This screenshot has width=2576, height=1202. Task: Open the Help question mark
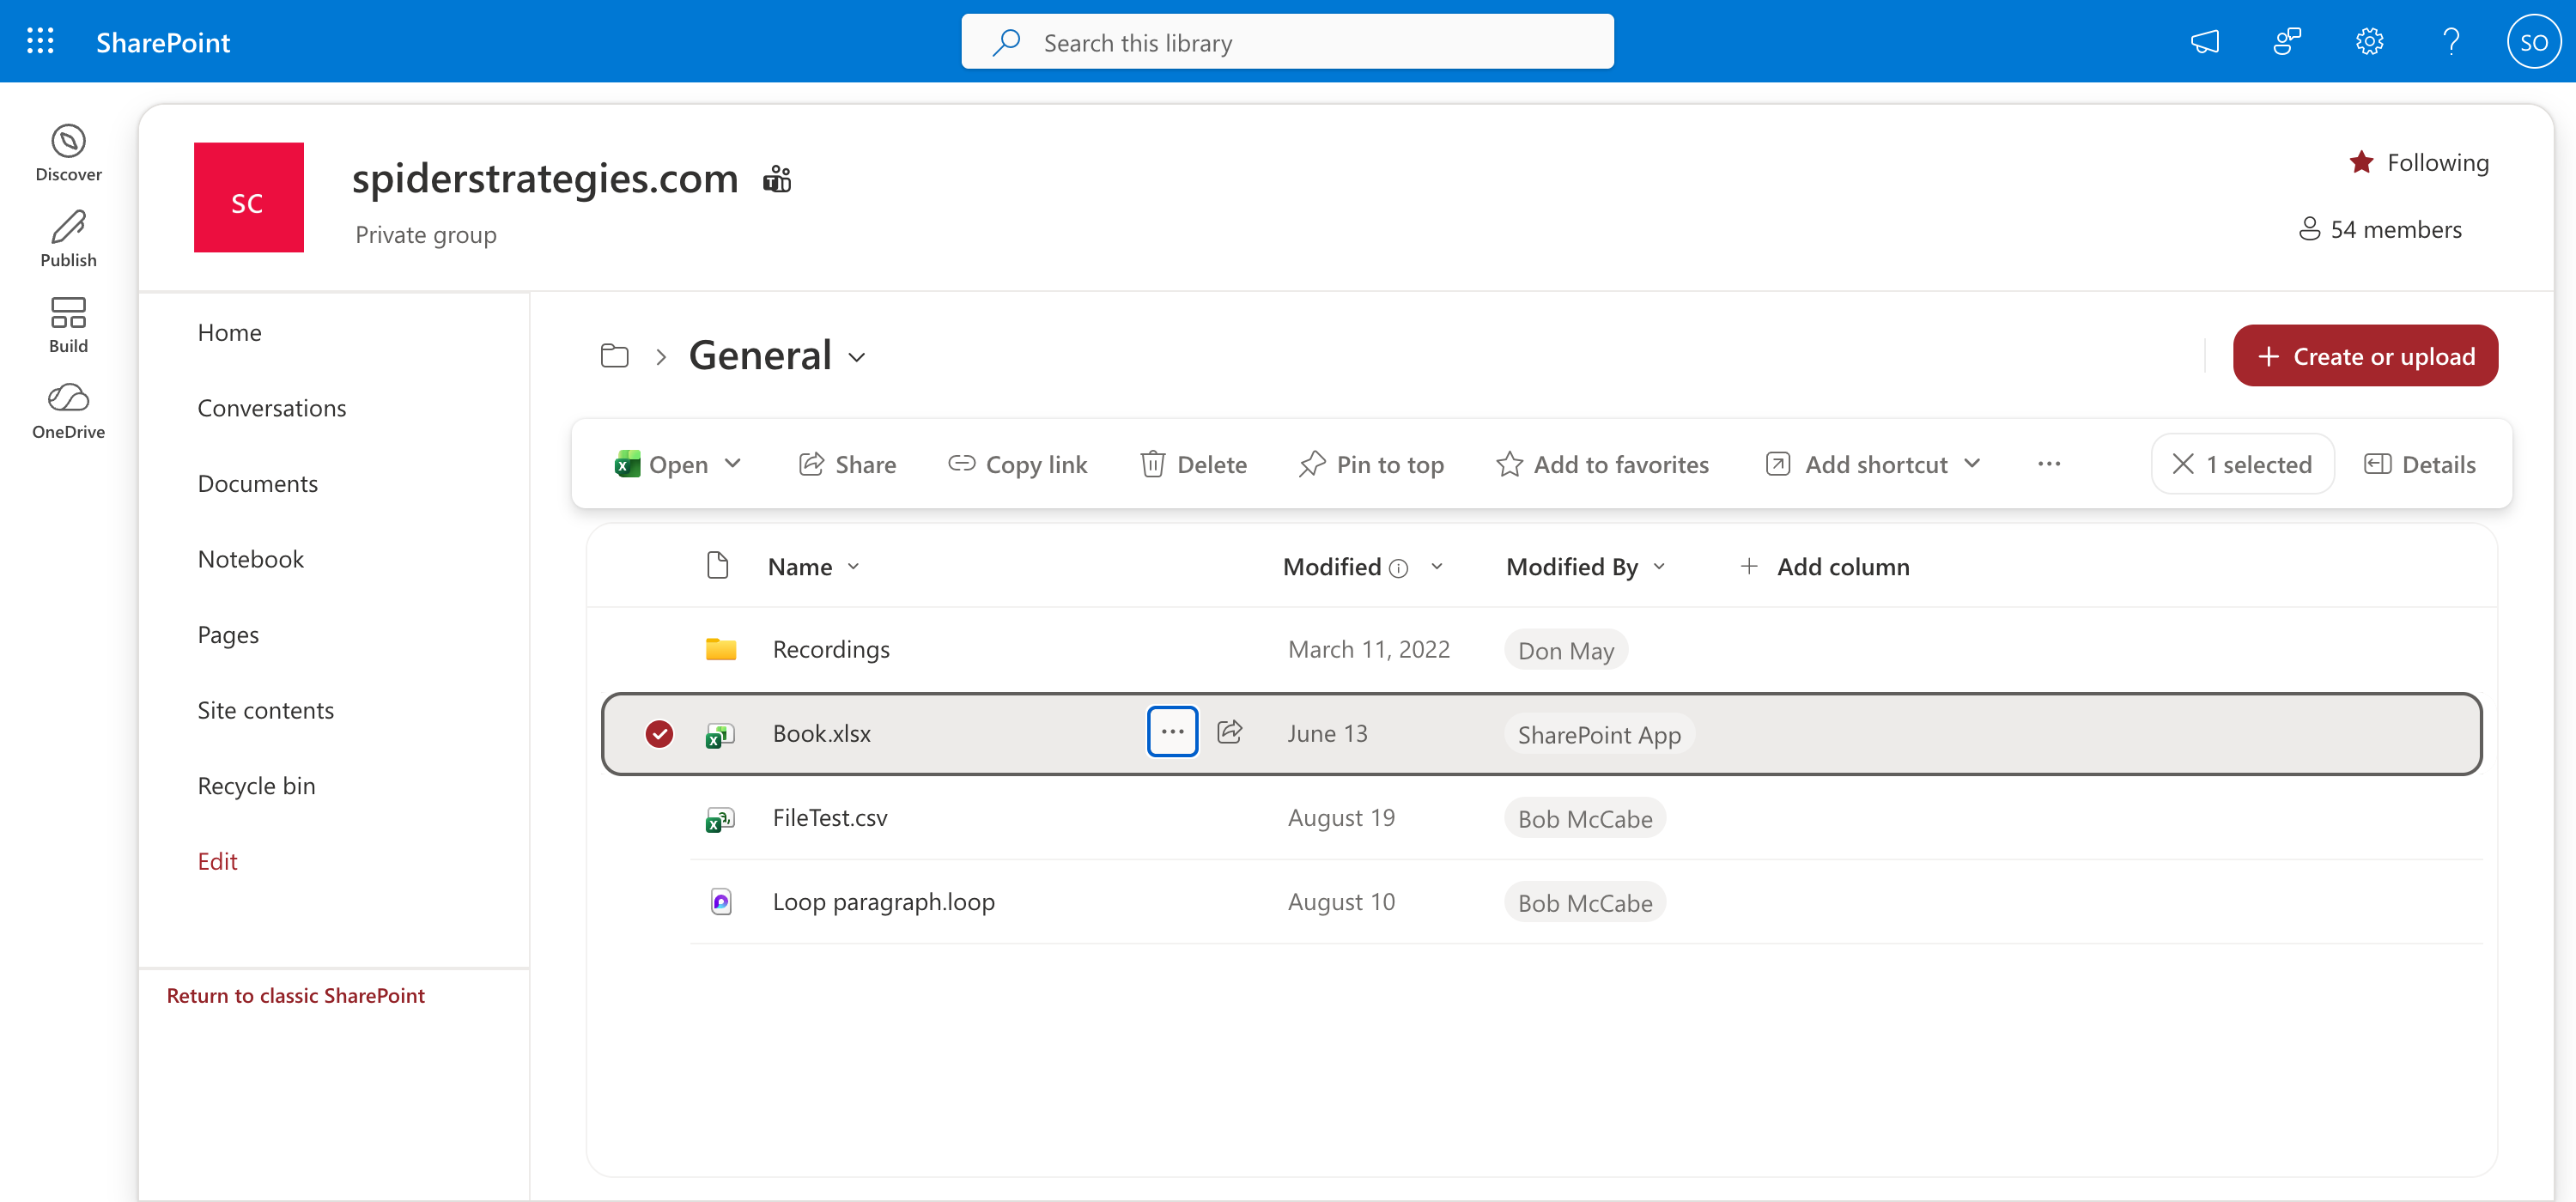point(2451,41)
